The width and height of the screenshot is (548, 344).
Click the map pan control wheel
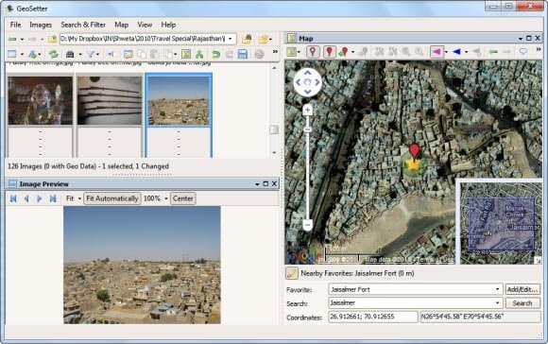tap(308, 82)
